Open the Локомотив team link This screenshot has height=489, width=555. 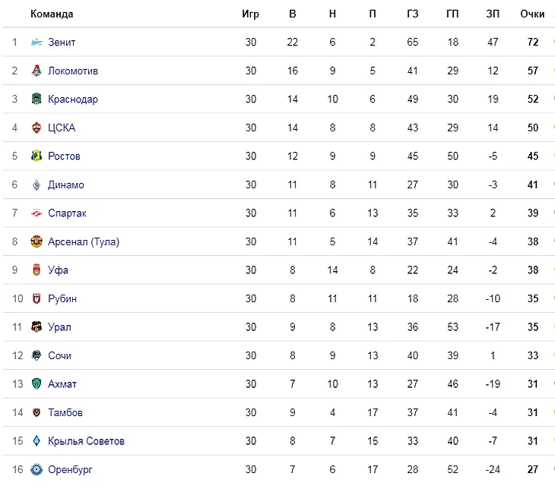[73, 71]
